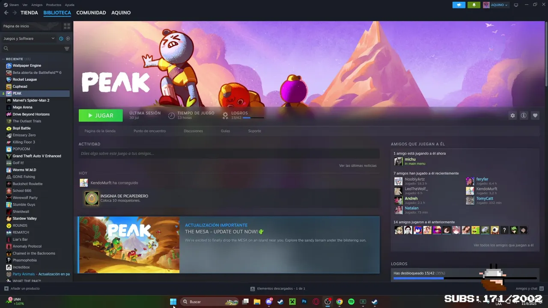Open the AQUINO profile tab

point(121,13)
